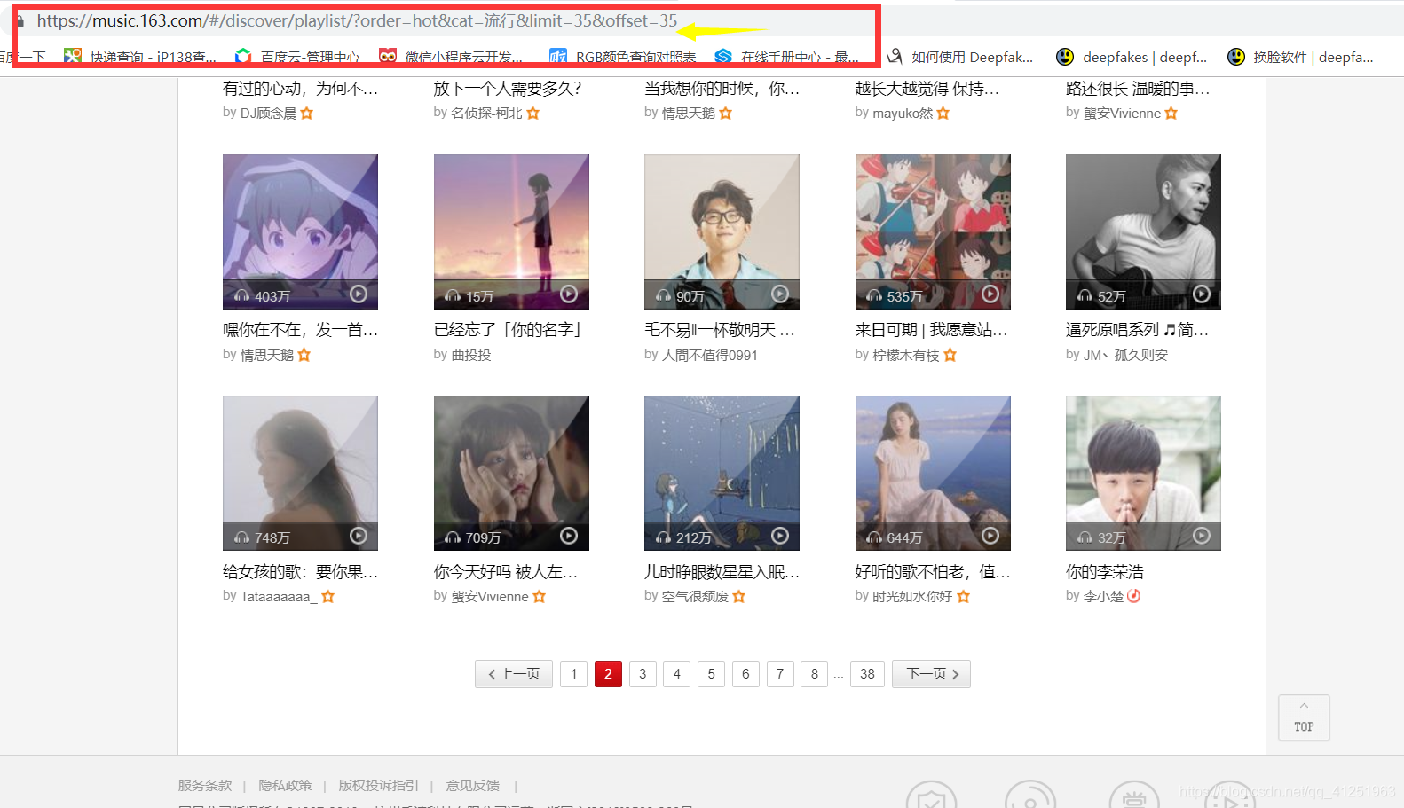
Task: Go to next page with 下一页
Action: pos(931,674)
